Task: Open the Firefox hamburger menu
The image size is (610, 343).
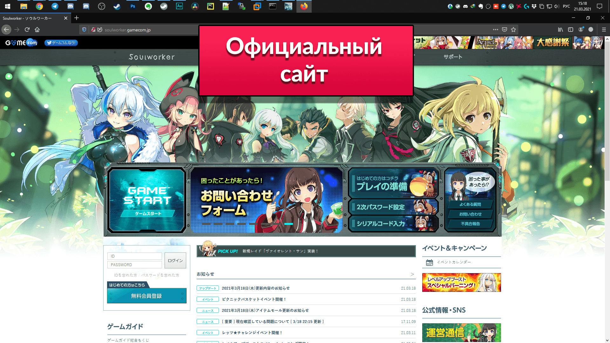Action: coord(604,30)
